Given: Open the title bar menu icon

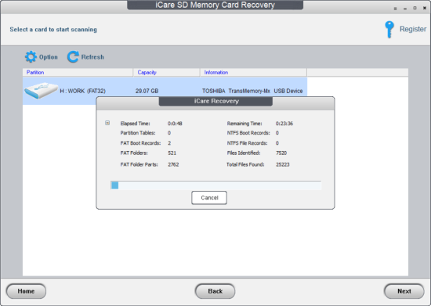Looking at the screenshot, I should click(x=395, y=9).
